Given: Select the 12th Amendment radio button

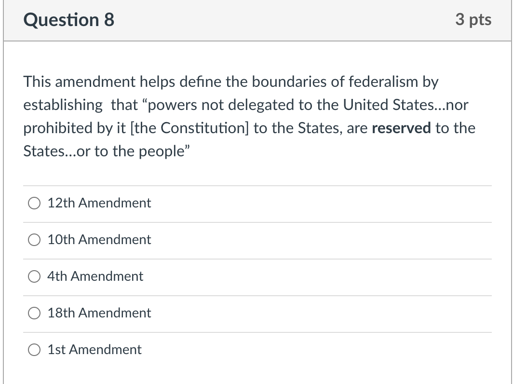Looking at the screenshot, I should point(34,203).
